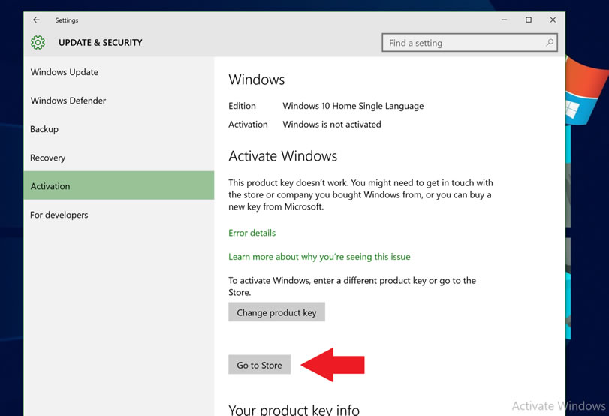Screen dimensions: 609x416
Task: Select the Activation sidebar item
Action: point(119,185)
